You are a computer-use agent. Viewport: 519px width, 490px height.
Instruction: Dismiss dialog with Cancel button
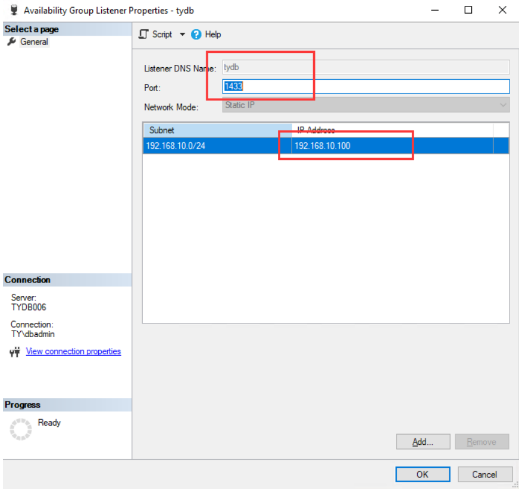[485, 475]
